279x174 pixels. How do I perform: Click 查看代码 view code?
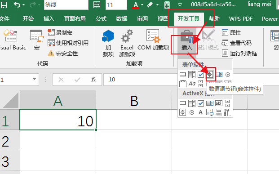237,43
